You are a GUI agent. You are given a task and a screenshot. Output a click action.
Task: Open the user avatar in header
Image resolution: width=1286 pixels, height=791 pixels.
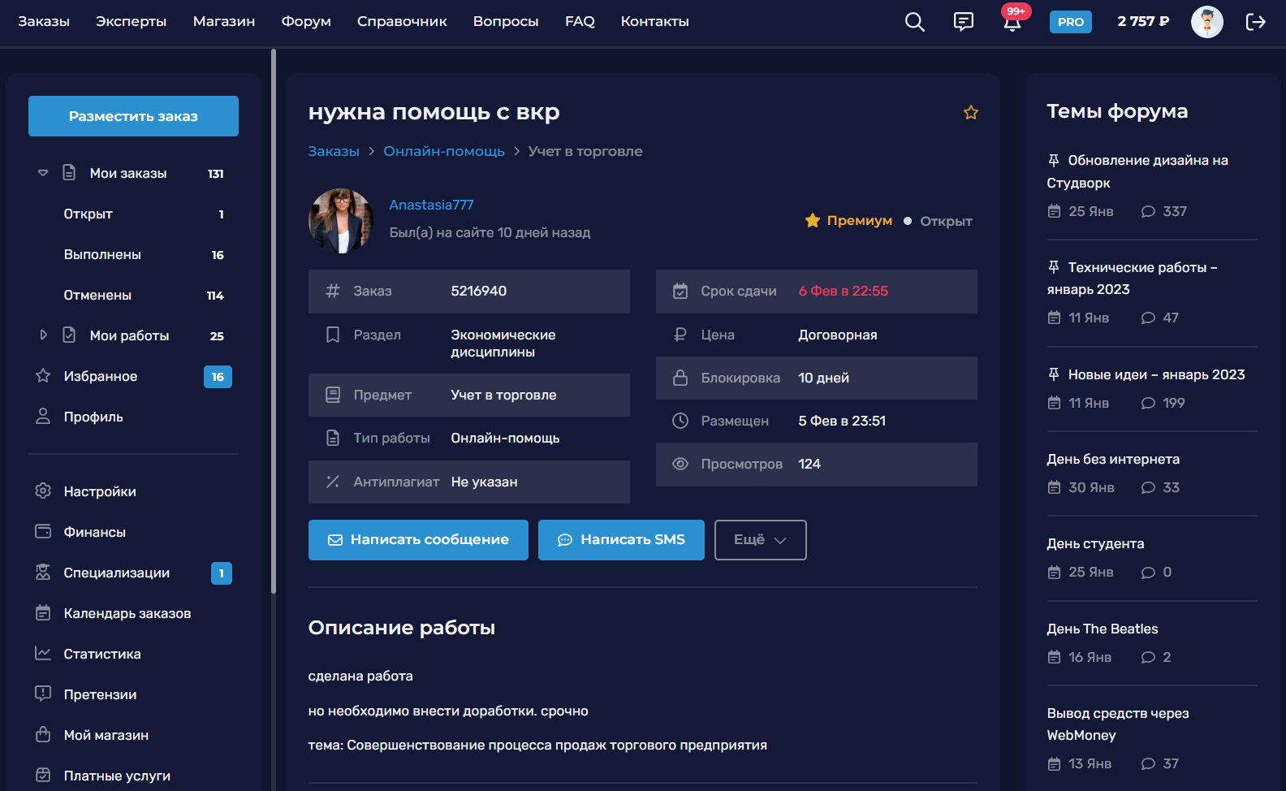point(1206,22)
